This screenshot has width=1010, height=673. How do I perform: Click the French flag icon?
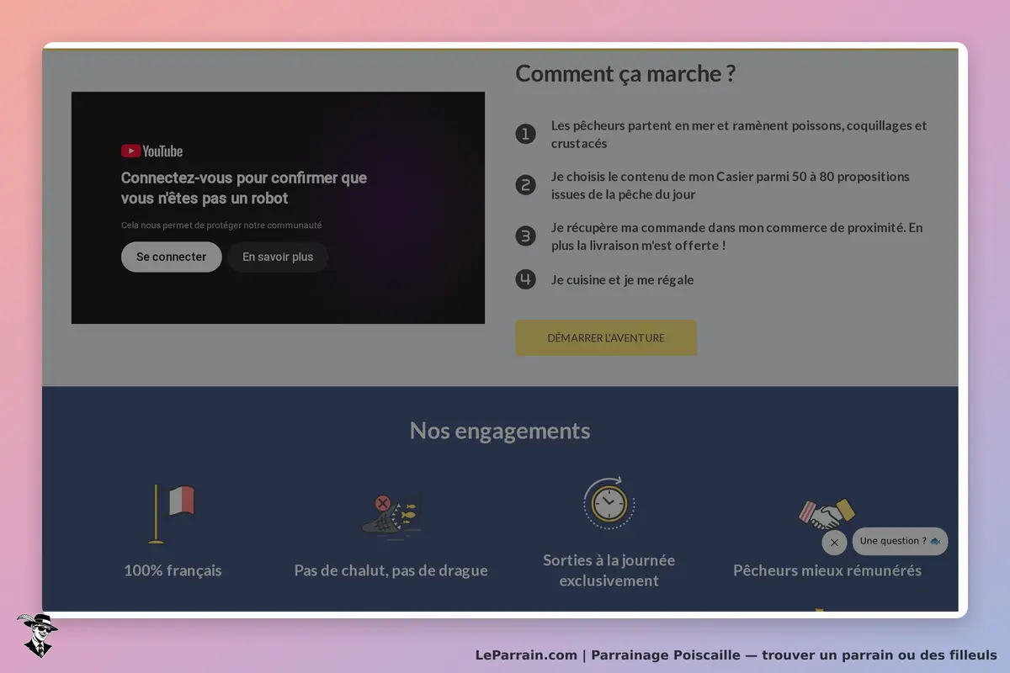173,513
